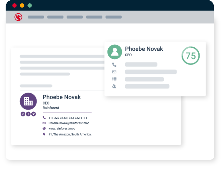Select the last navigation bar item
The width and height of the screenshot is (223, 169).
[114, 17]
